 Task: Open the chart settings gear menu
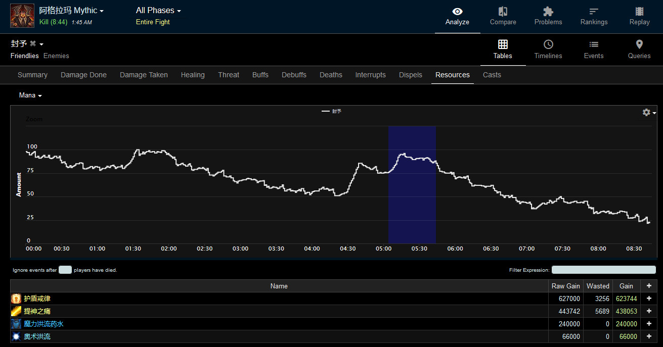coord(648,113)
